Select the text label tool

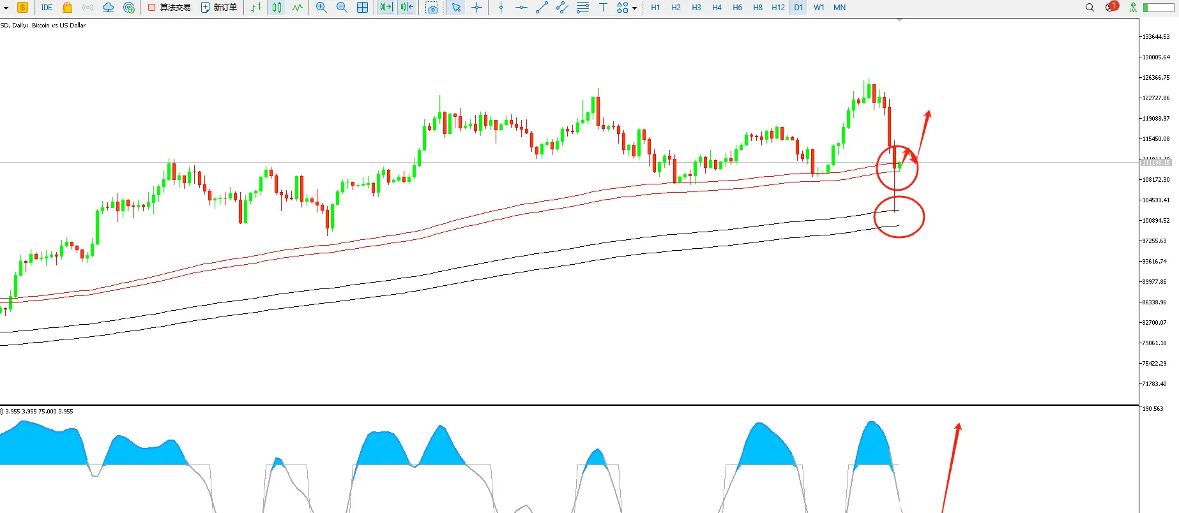tap(603, 8)
